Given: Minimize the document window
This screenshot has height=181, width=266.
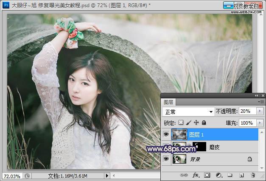Looking at the screenshot, I should tap(229, 6).
